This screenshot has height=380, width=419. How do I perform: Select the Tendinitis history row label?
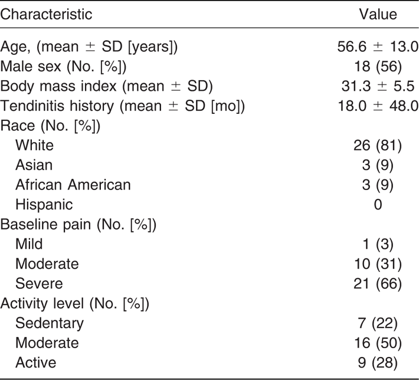pos(122,106)
